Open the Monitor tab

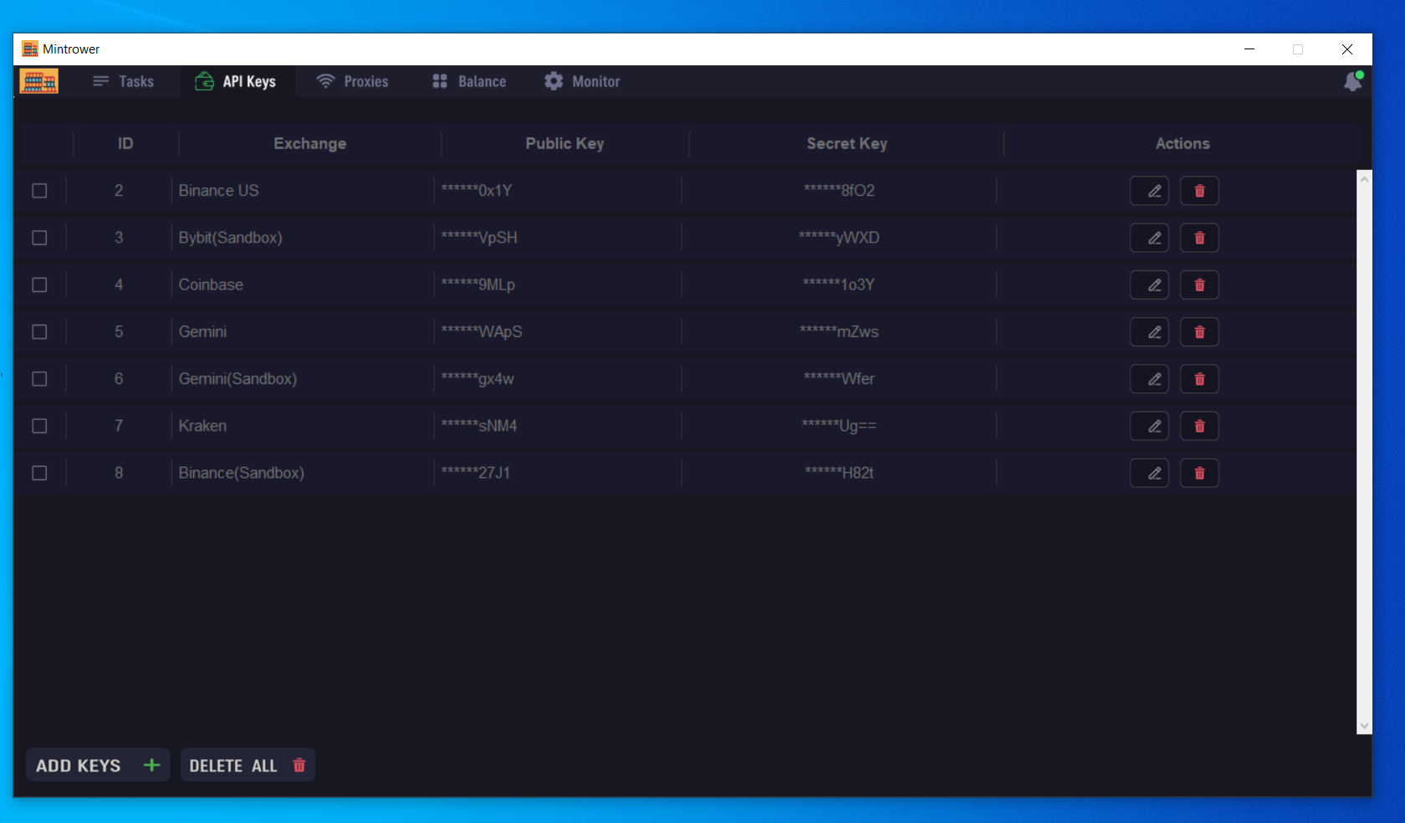tap(582, 82)
